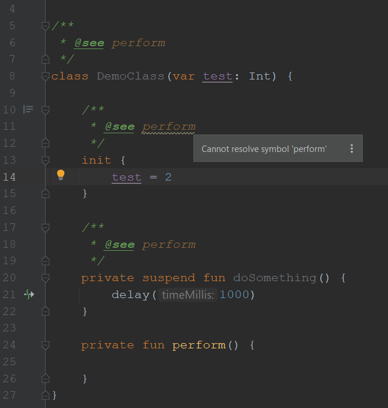The height and width of the screenshot is (408, 388).
Task: Click the 'DemoClass' class name
Action: point(130,76)
